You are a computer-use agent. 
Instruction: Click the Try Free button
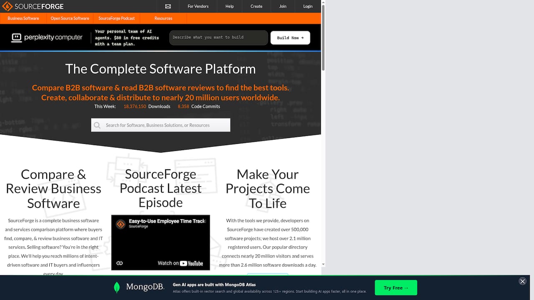[395, 287]
